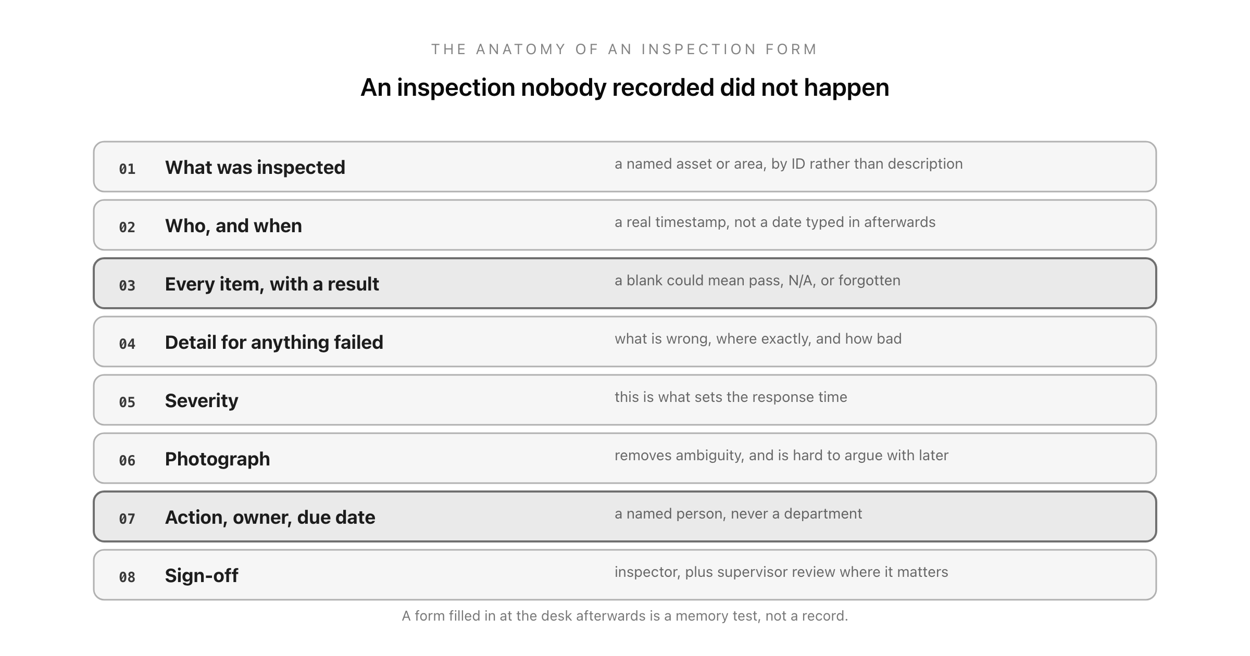Screen dimensions: 1250x656
Task: Click the number 08 label
Action: (x=127, y=577)
